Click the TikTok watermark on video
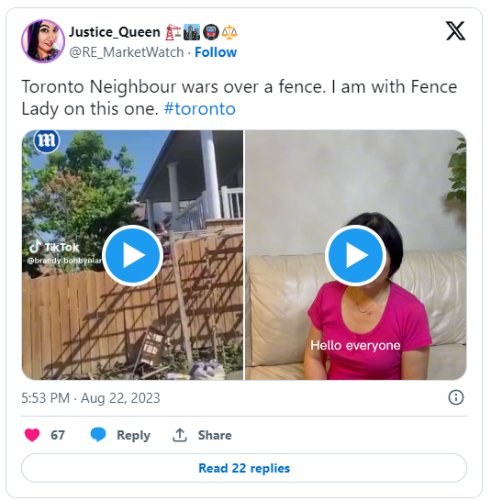Image resolution: width=491 pixels, height=501 pixels. 54,247
